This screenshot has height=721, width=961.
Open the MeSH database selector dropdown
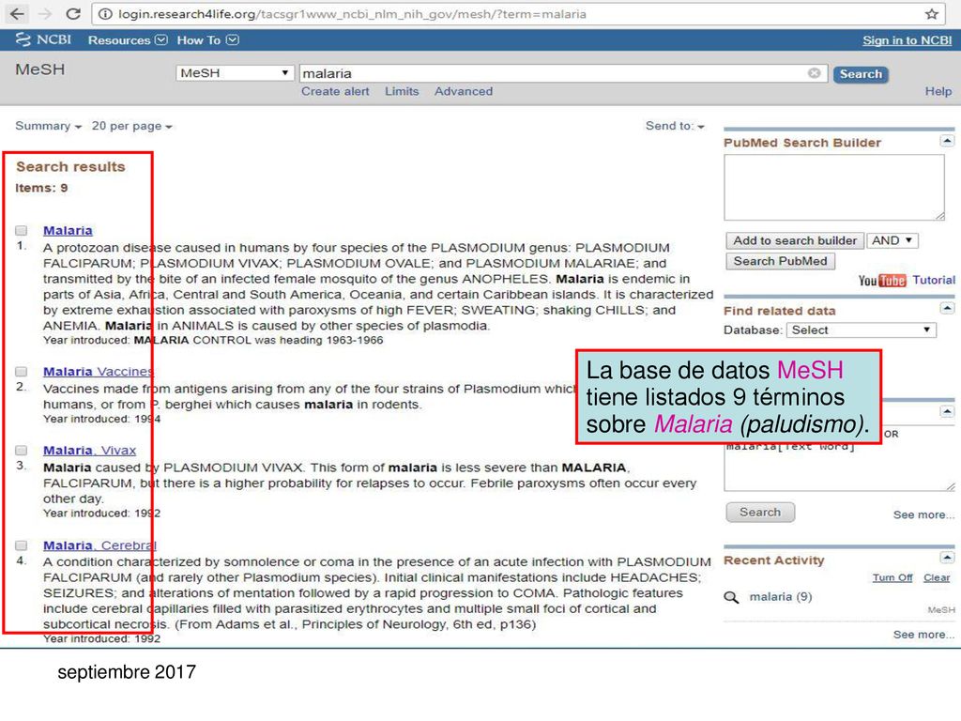234,73
